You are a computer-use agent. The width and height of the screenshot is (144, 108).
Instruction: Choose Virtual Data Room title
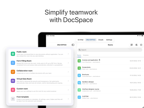point(24,79)
